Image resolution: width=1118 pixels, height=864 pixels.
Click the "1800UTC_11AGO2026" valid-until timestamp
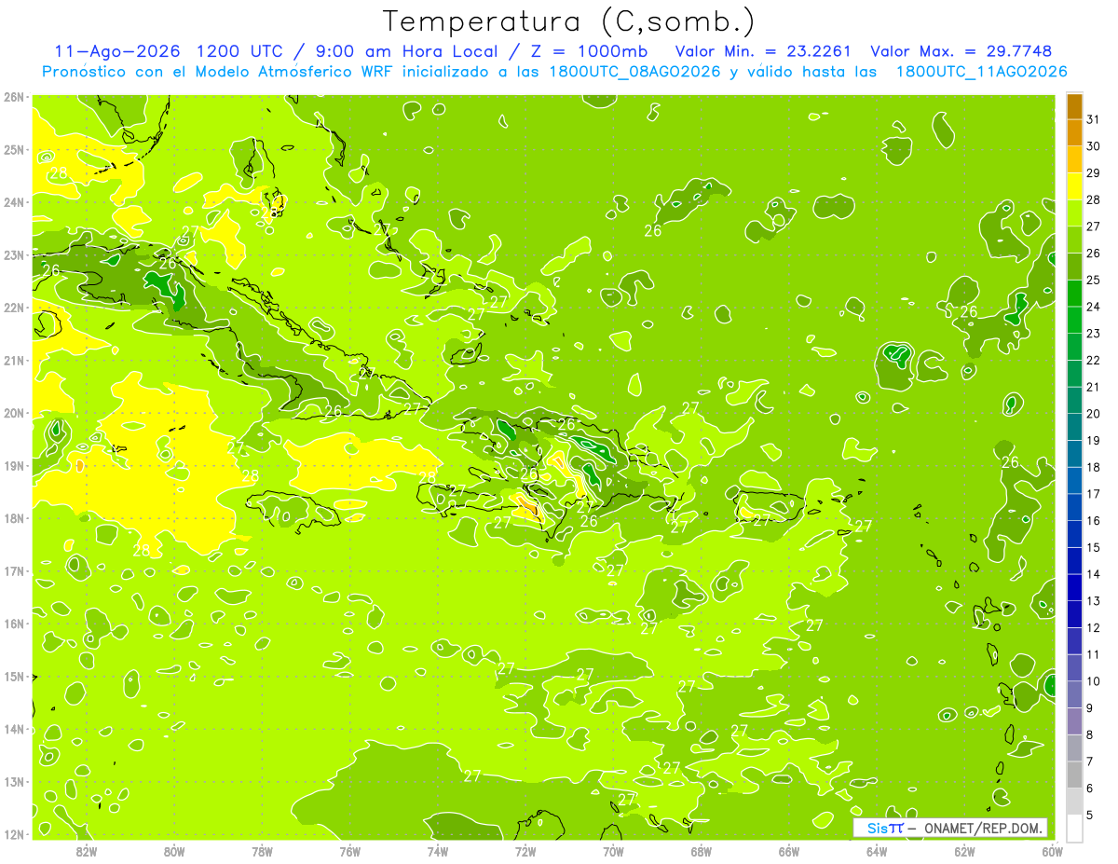tap(980, 72)
